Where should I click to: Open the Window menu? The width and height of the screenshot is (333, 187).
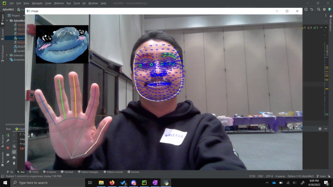(x=93, y=3)
